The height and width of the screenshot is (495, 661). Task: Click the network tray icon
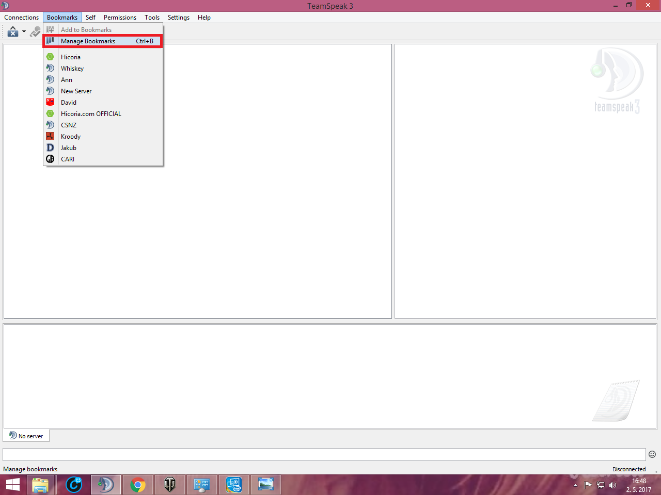[601, 485]
